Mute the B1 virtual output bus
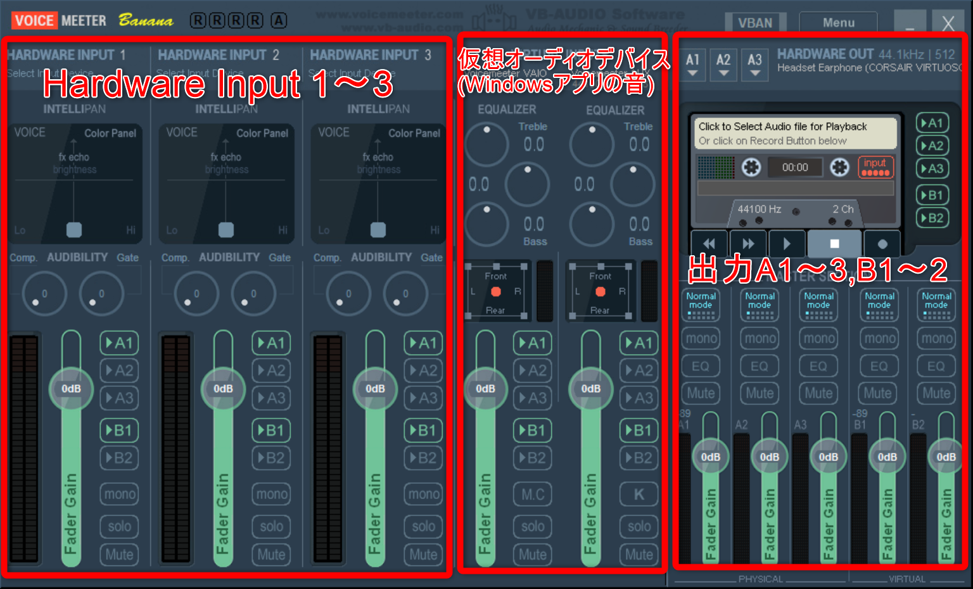This screenshot has width=973, height=589. point(878,393)
